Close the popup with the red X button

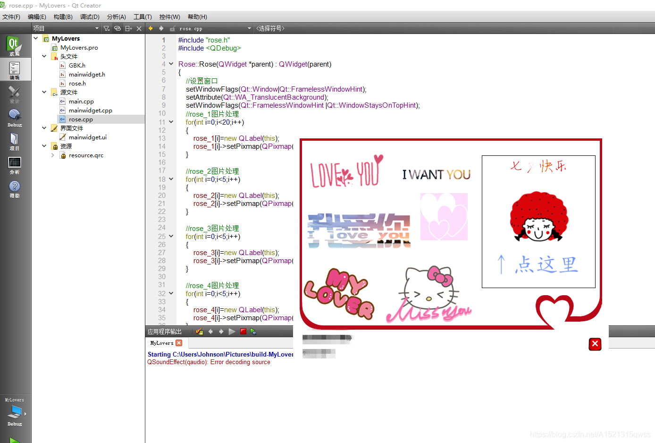(595, 344)
